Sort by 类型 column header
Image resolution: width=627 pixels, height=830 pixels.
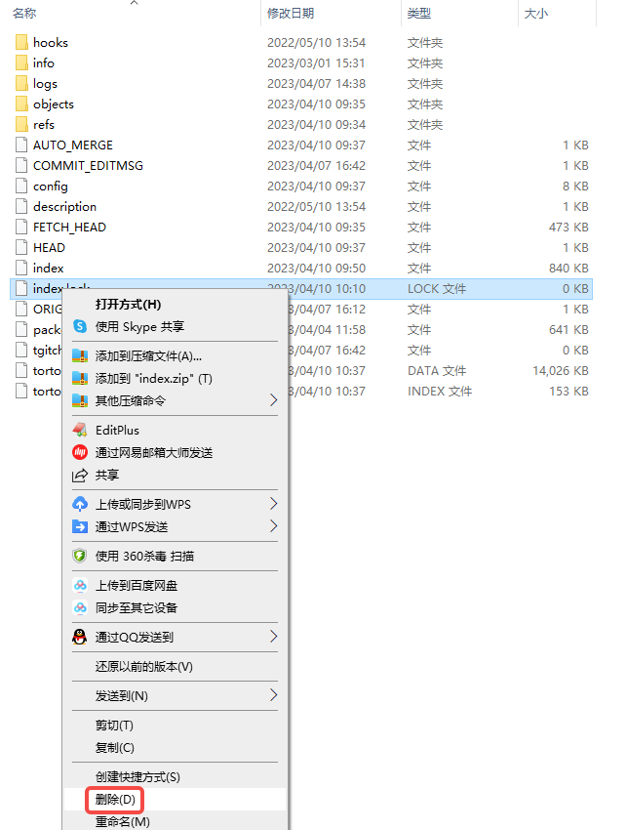(x=419, y=14)
